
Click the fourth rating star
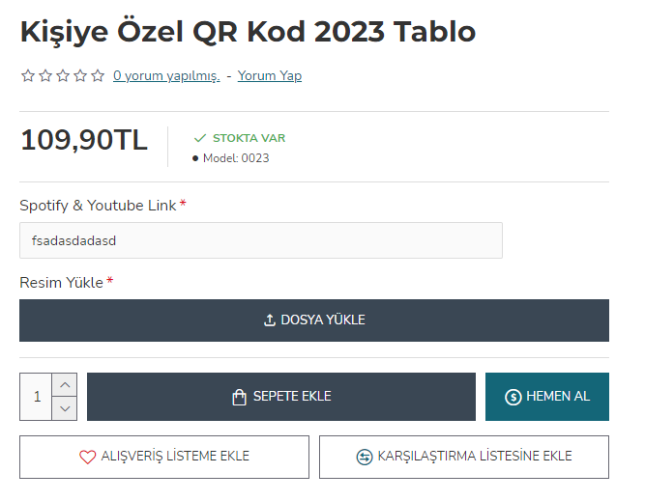[x=80, y=76]
